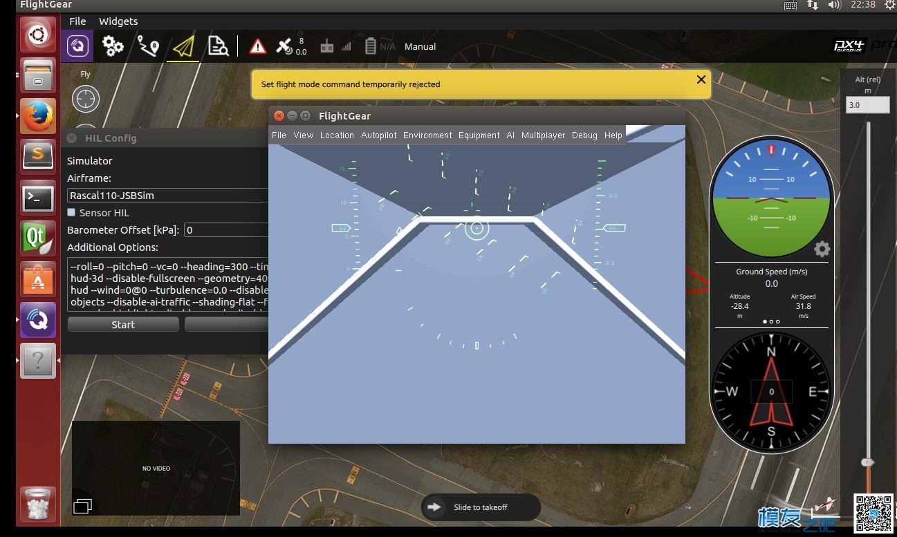The image size is (897, 537).
Task: Open FlightGear Multiplayer menu
Action: 543,135
